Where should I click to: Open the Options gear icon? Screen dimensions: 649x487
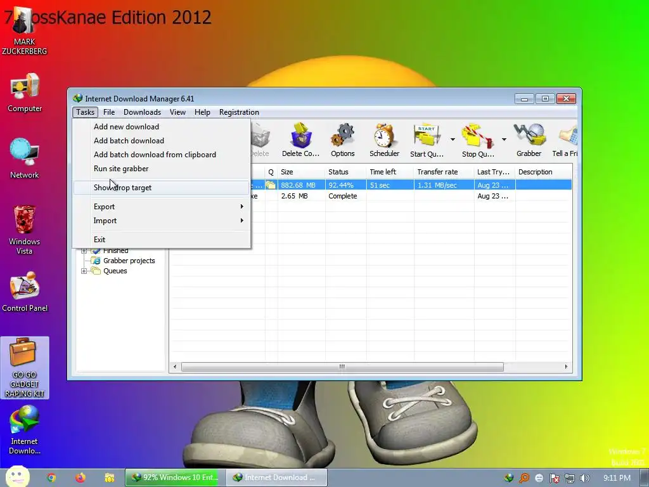coord(343,140)
